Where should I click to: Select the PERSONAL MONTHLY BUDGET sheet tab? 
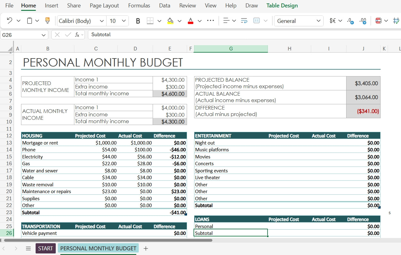(98, 249)
